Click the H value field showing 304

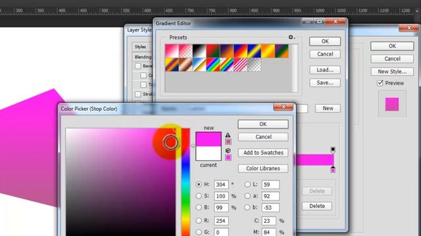[221, 185]
